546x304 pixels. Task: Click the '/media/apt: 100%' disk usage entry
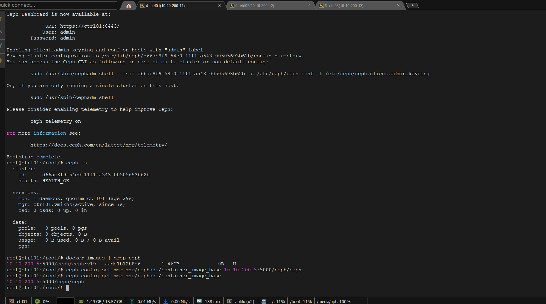click(x=334, y=302)
